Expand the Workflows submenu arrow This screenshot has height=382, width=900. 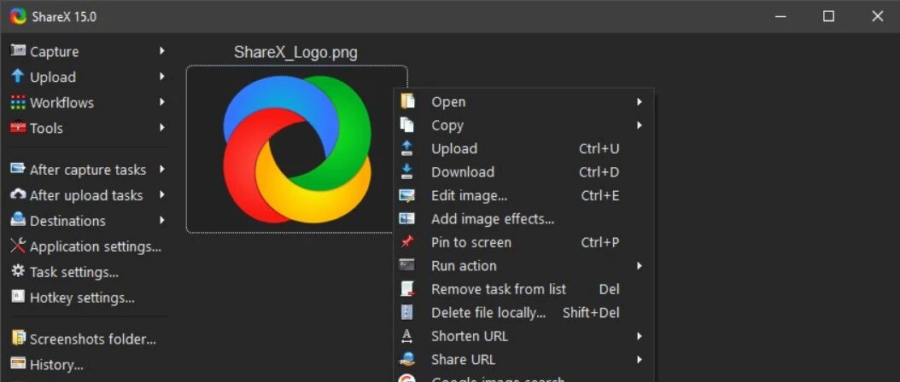click(162, 102)
